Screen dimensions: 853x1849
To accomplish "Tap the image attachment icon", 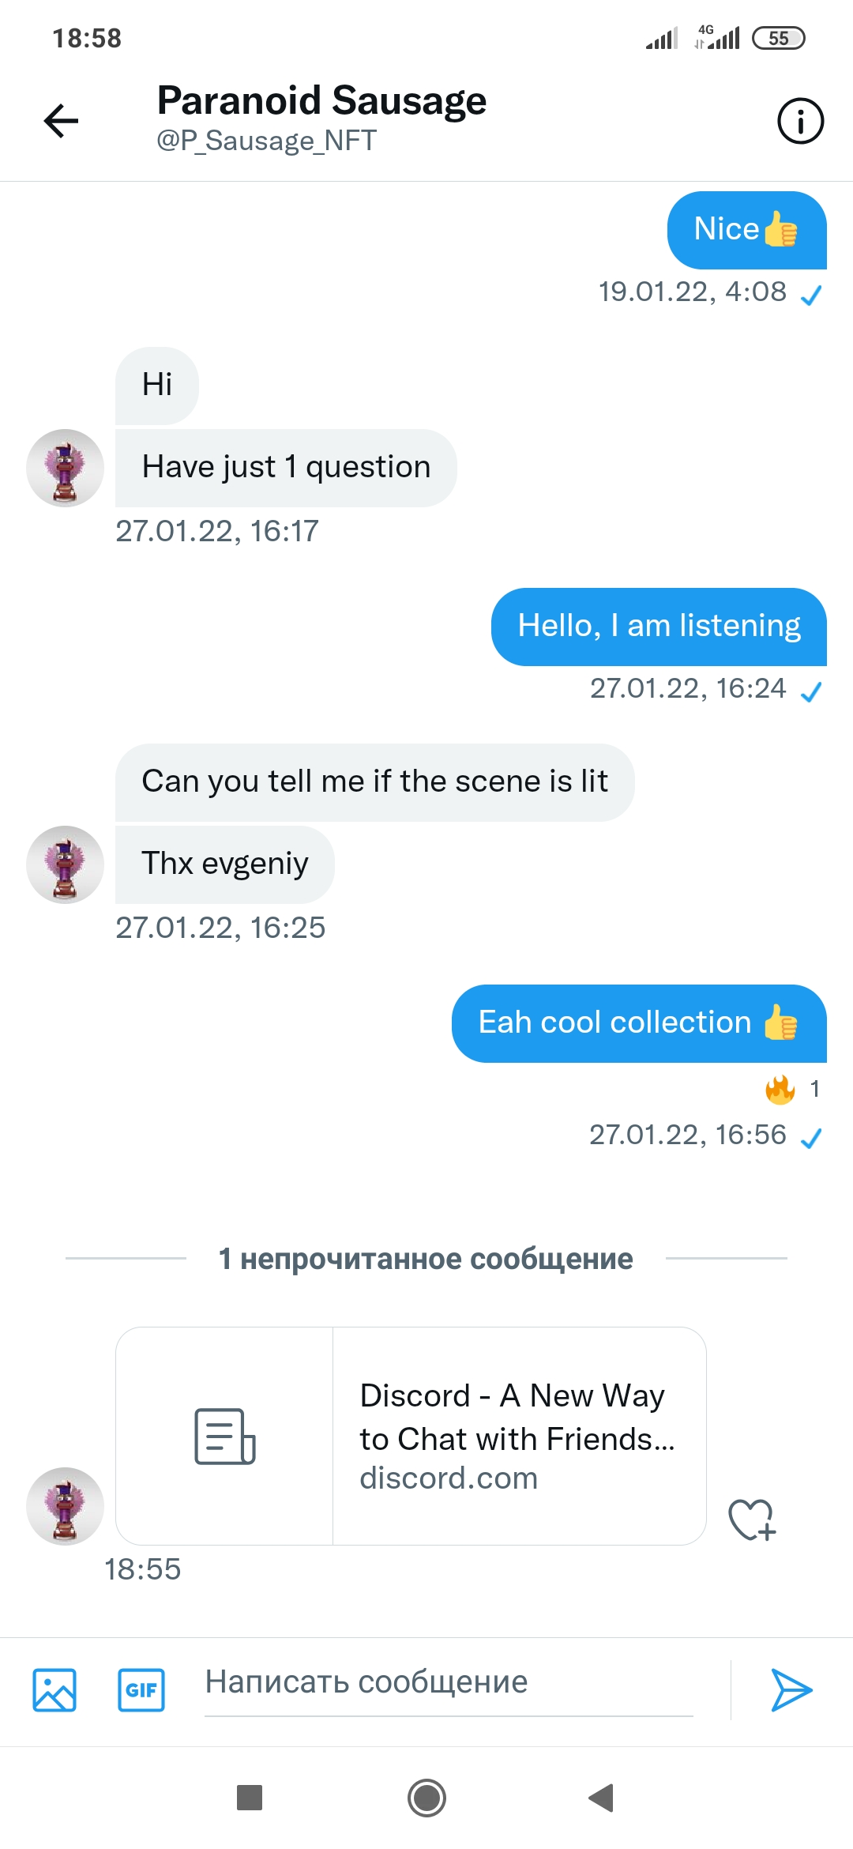I will 54,1690.
